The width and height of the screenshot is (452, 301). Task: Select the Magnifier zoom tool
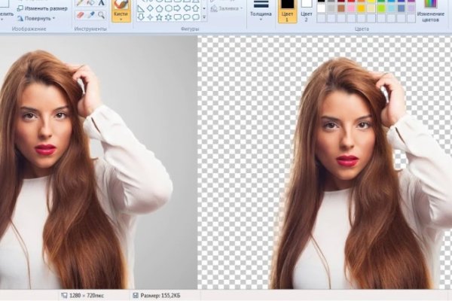point(101,15)
